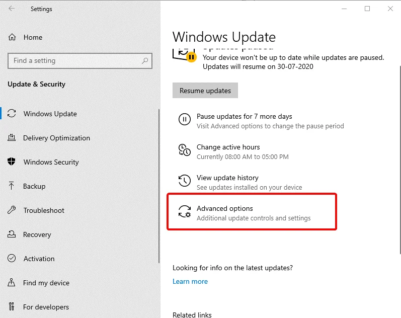The height and width of the screenshot is (318, 401).
Task: Click 'Additional update controls and settings' text
Action: (x=254, y=218)
